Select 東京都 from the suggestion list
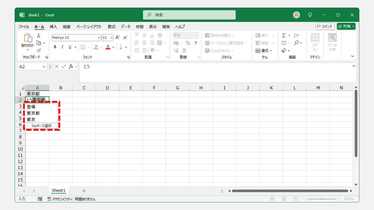This screenshot has height=210, width=374. tap(33, 113)
